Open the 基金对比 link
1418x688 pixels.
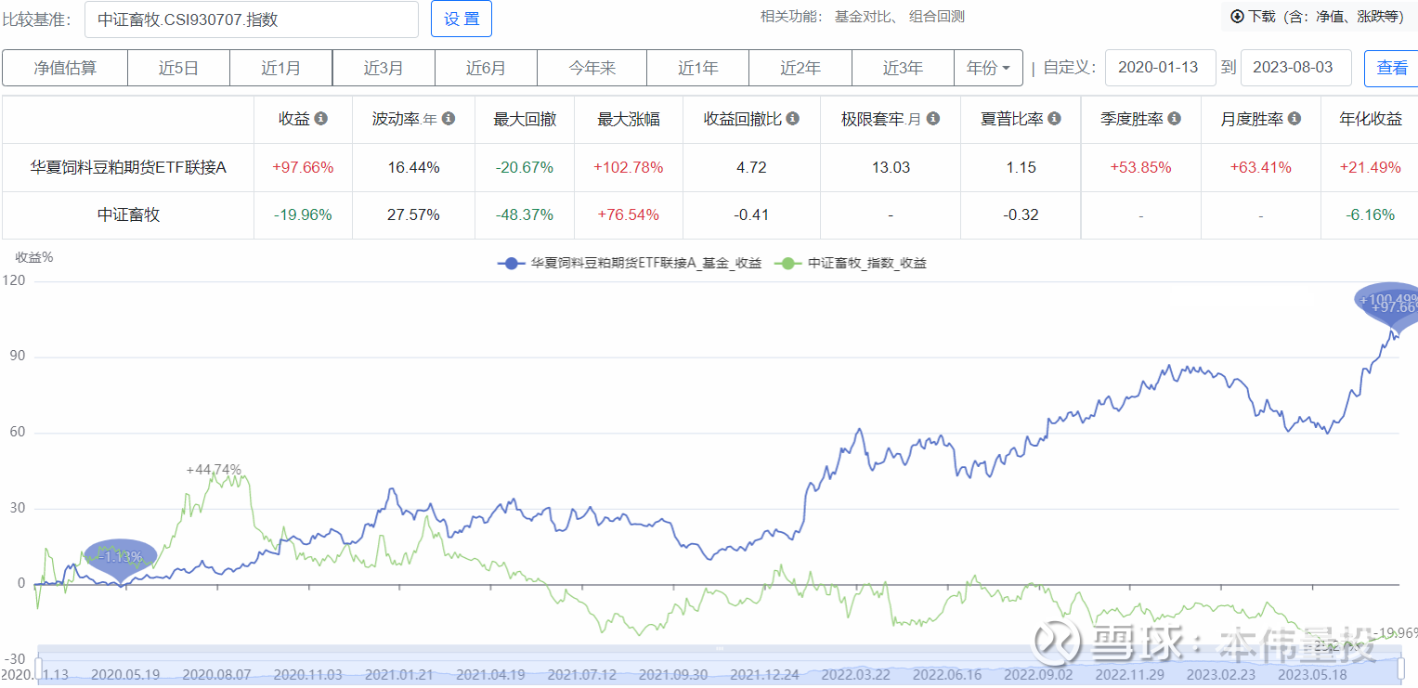(x=863, y=16)
